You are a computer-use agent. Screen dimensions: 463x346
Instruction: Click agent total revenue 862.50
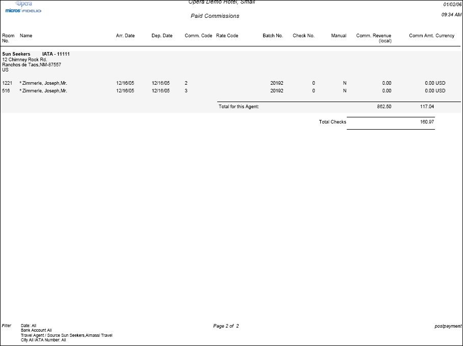[384, 106]
